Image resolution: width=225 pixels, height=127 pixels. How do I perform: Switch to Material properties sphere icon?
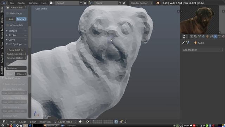(x=224, y=37)
